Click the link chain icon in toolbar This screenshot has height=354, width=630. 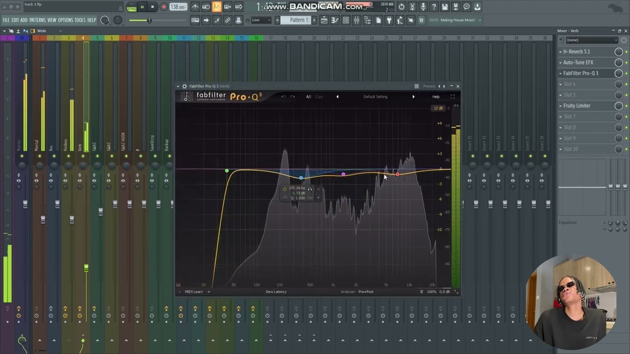(227, 20)
